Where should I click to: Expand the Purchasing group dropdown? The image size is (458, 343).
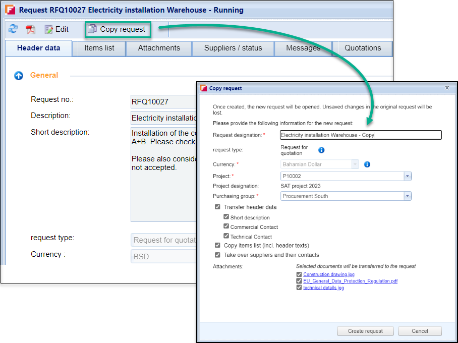pyautogui.click(x=407, y=196)
